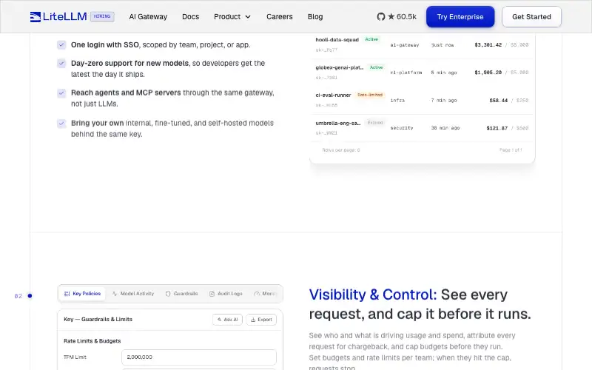Click the Active badge for hooli-data-squad
The height and width of the screenshot is (370, 592).
(371, 39)
